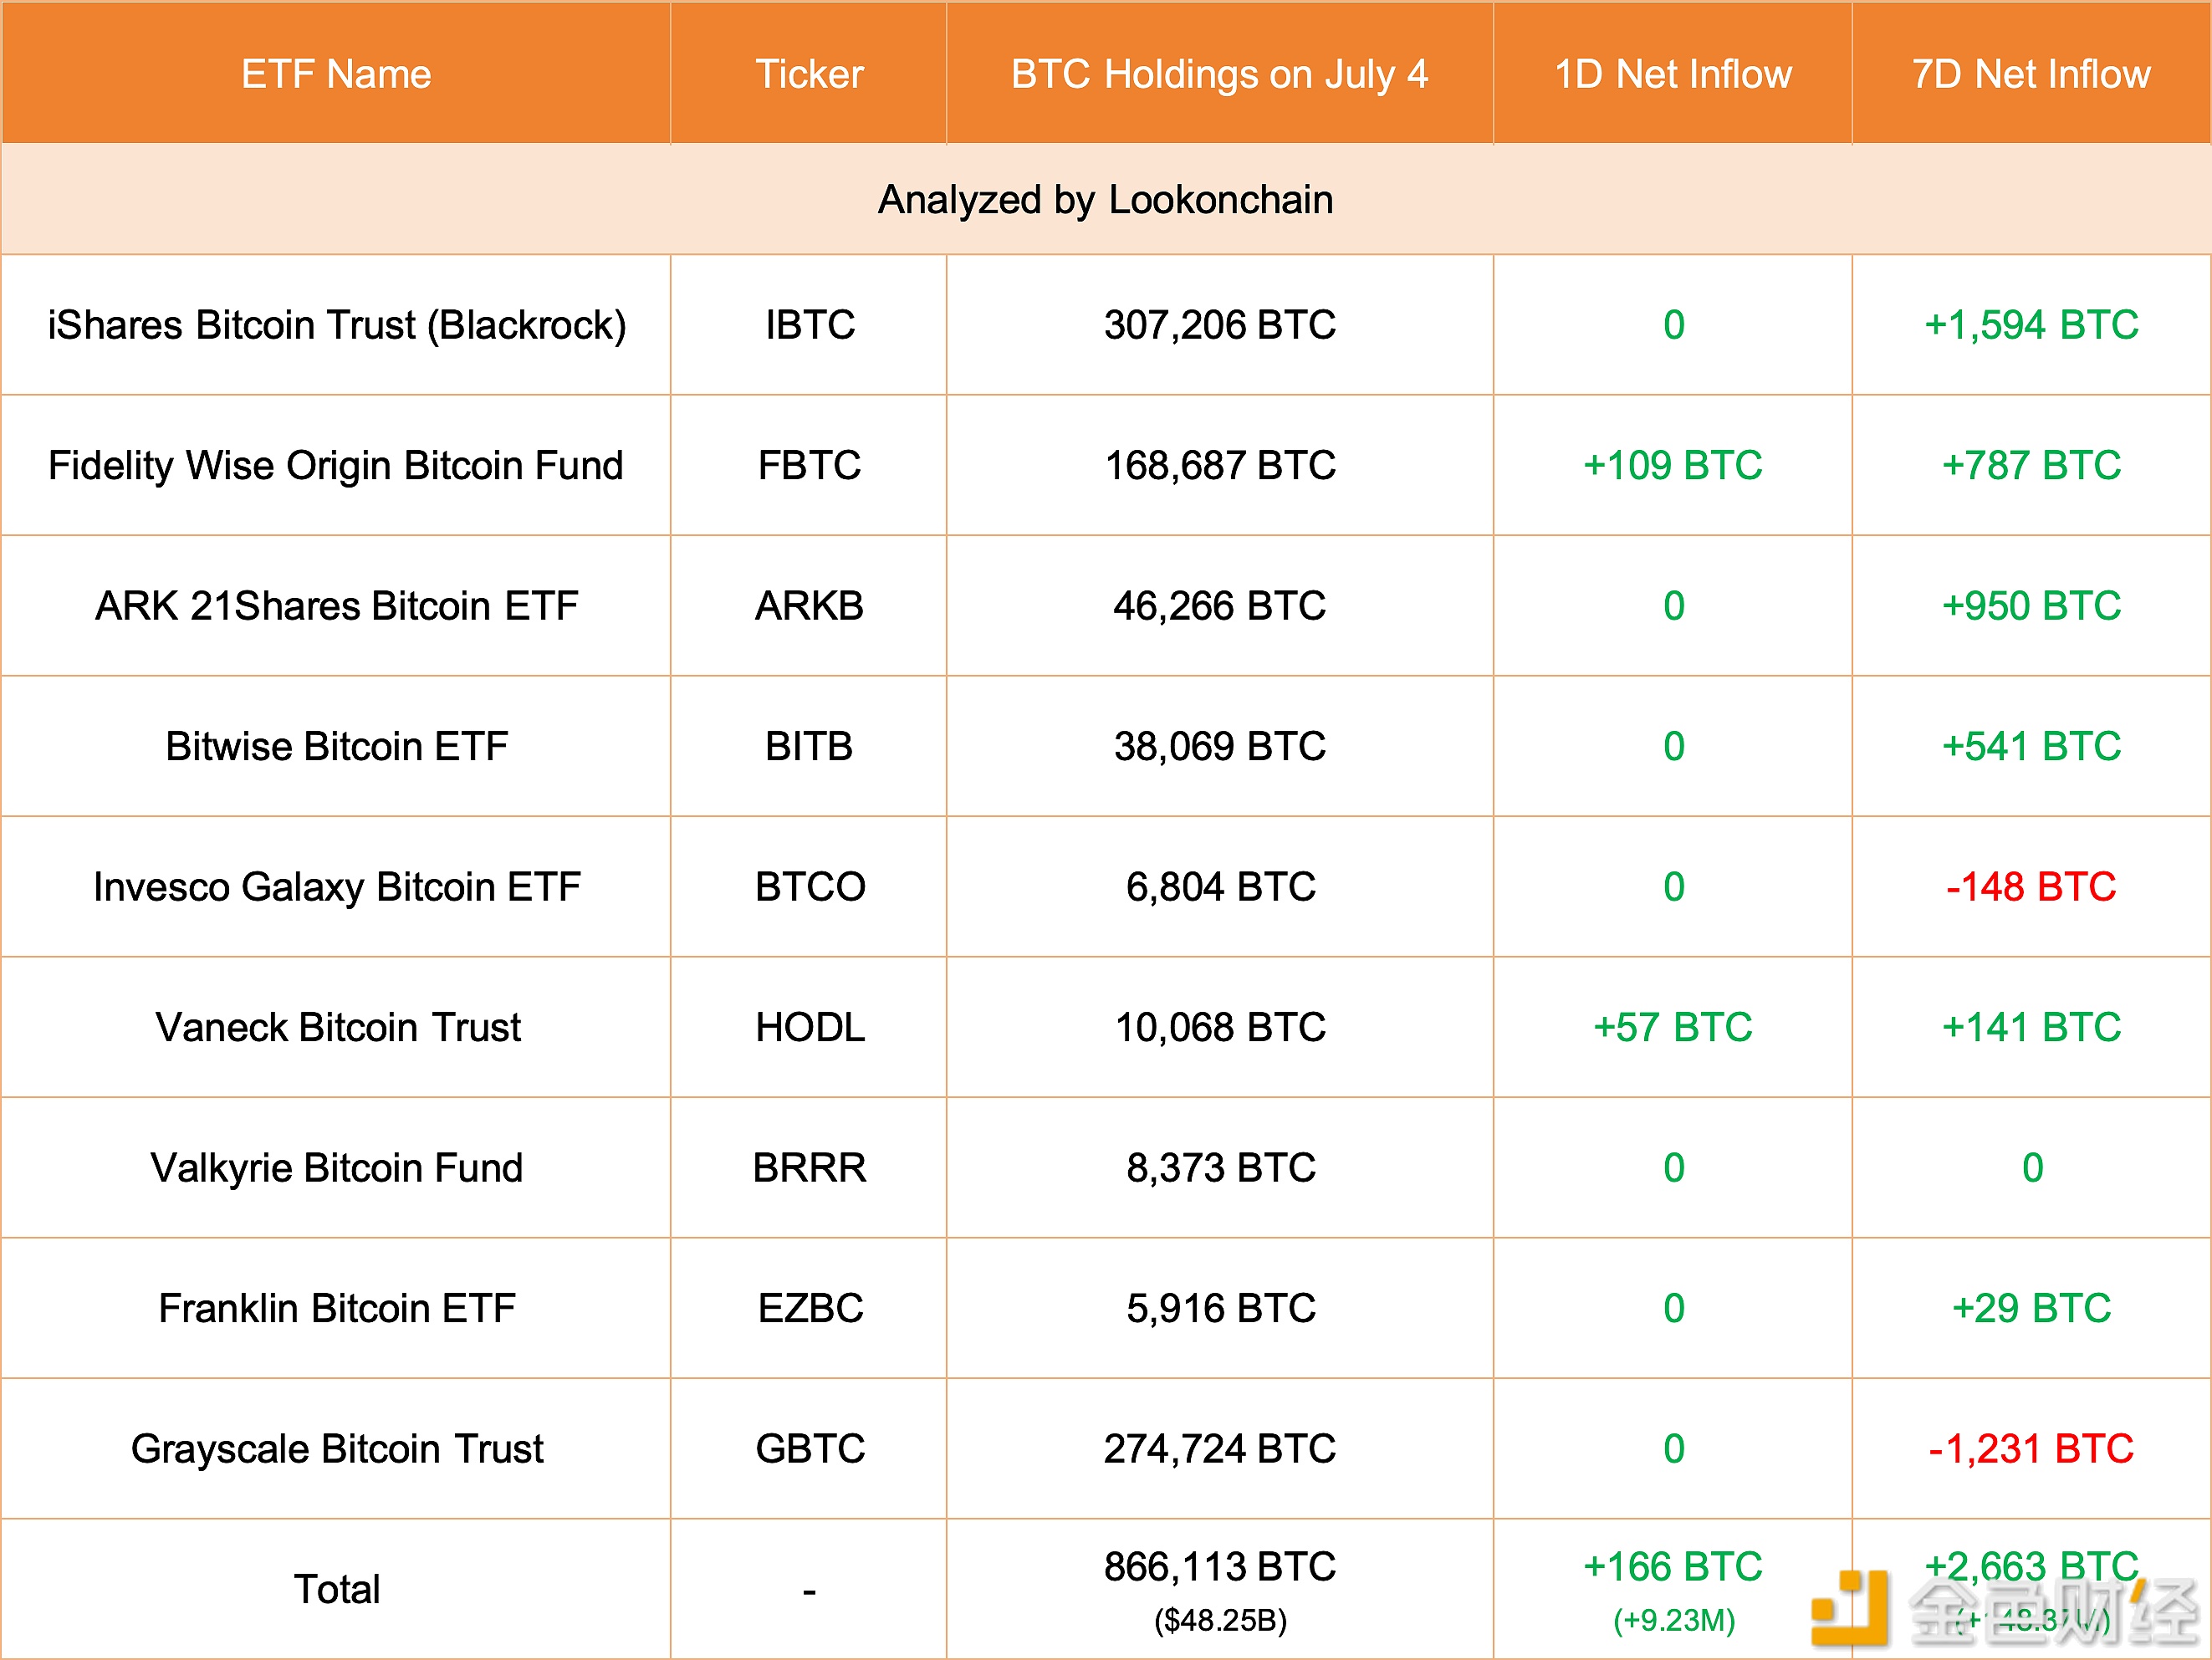2212x1660 pixels.
Task: Click the Grayscale Bitcoin Trust name
Action: [337, 1449]
